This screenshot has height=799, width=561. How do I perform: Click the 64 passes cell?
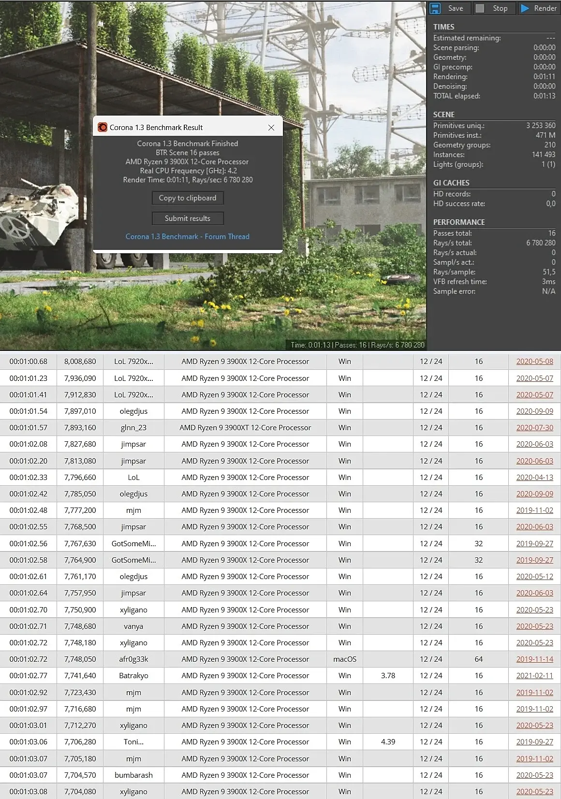(479, 659)
